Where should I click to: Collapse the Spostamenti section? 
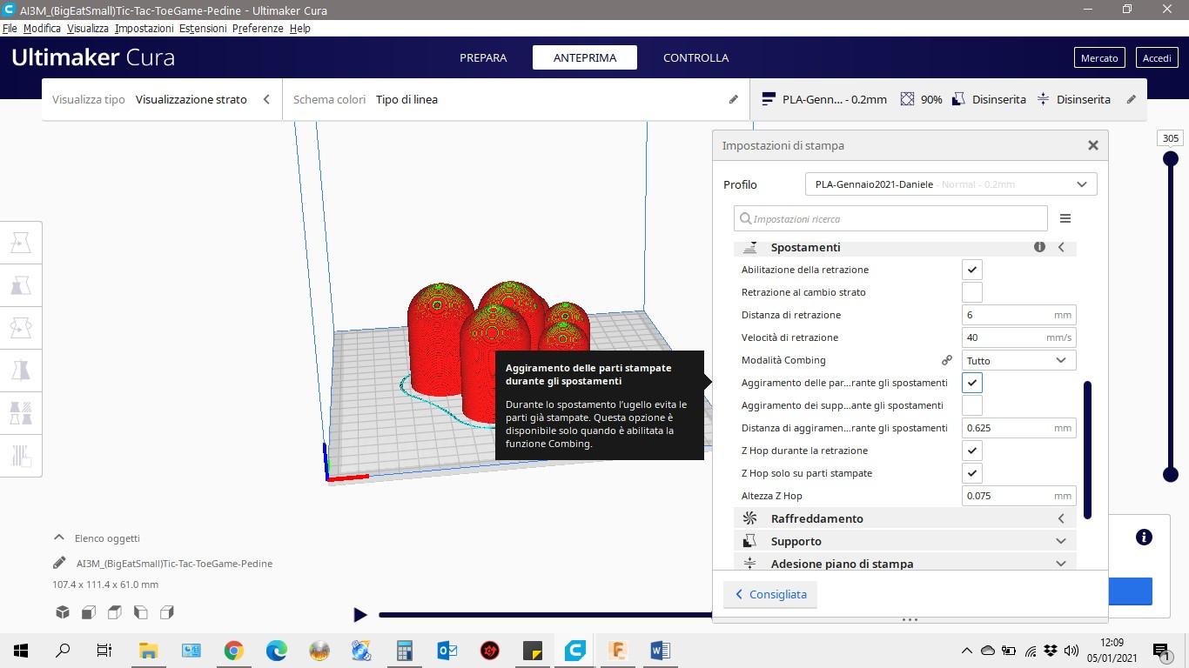[x=1061, y=247]
